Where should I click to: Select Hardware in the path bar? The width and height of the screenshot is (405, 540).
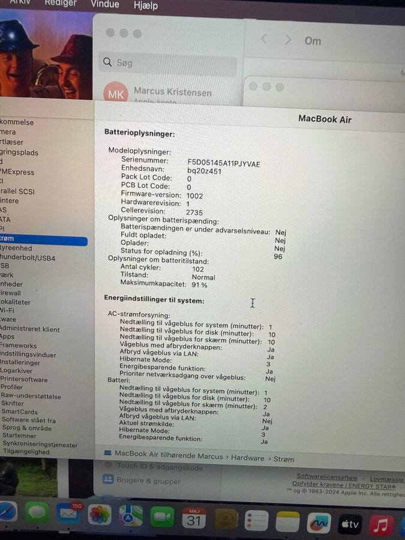(x=248, y=458)
